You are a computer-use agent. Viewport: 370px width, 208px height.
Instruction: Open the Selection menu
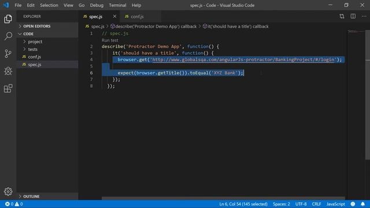49,5
